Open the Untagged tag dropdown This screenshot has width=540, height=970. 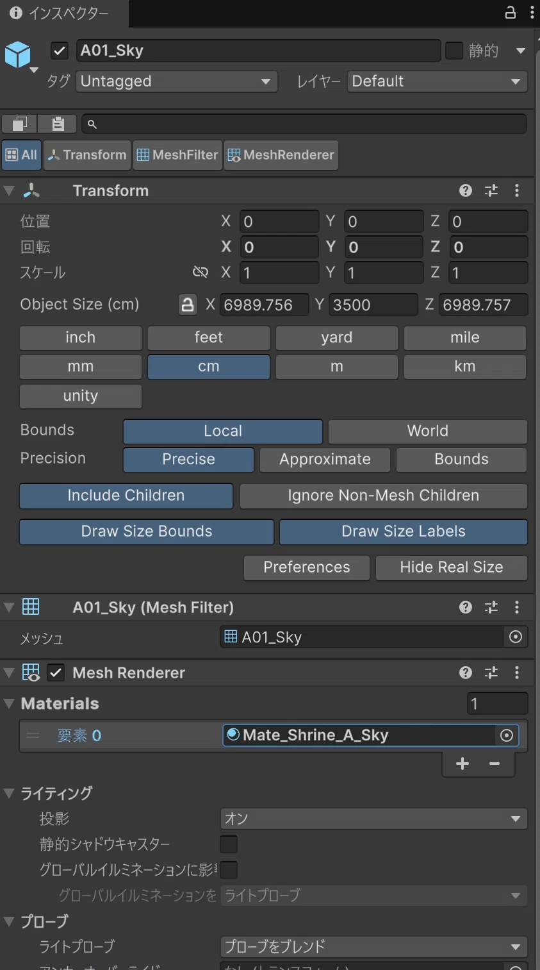point(176,81)
